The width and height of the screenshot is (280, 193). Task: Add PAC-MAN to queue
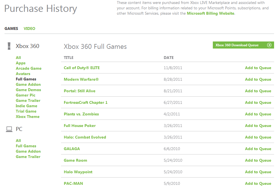[258, 183]
